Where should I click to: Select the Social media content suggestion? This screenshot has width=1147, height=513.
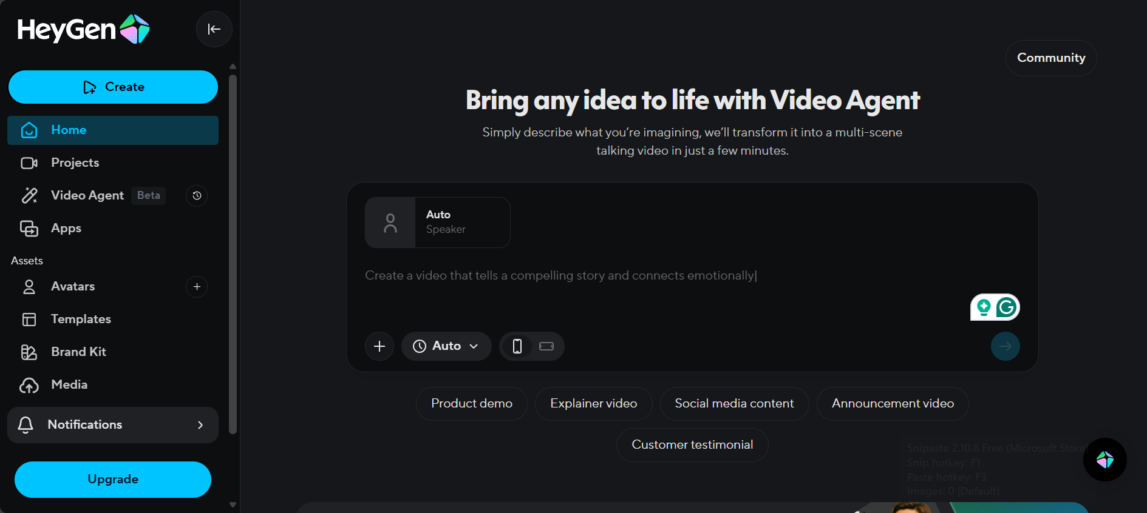(x=734, y=404)
